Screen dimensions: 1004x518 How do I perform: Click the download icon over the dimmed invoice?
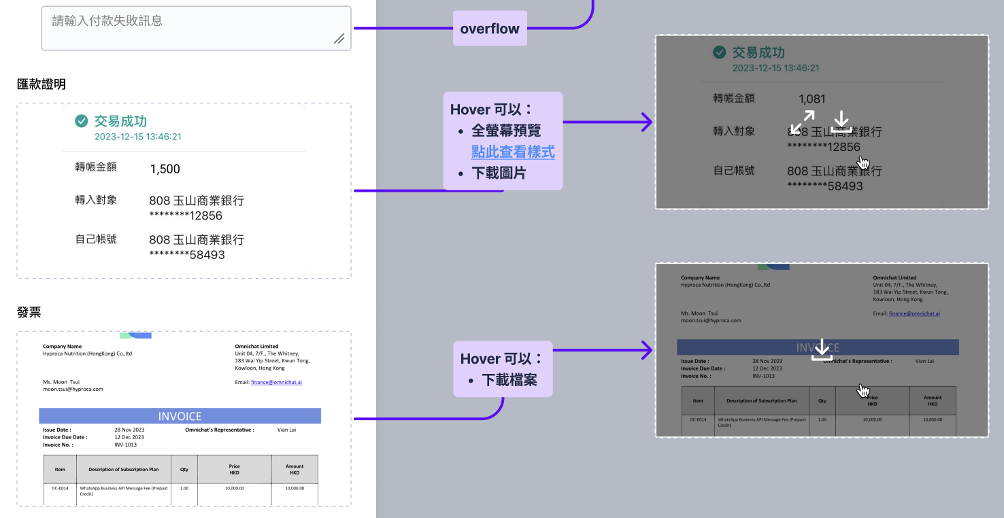822,349
